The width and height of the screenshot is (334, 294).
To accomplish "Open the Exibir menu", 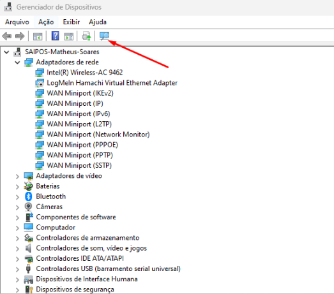I will point(72,22).
